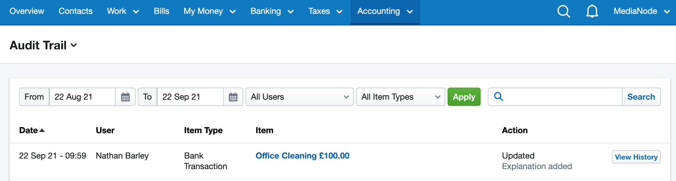View History for Office Cleaning entry
676x181 pixels.
(636, 157)
